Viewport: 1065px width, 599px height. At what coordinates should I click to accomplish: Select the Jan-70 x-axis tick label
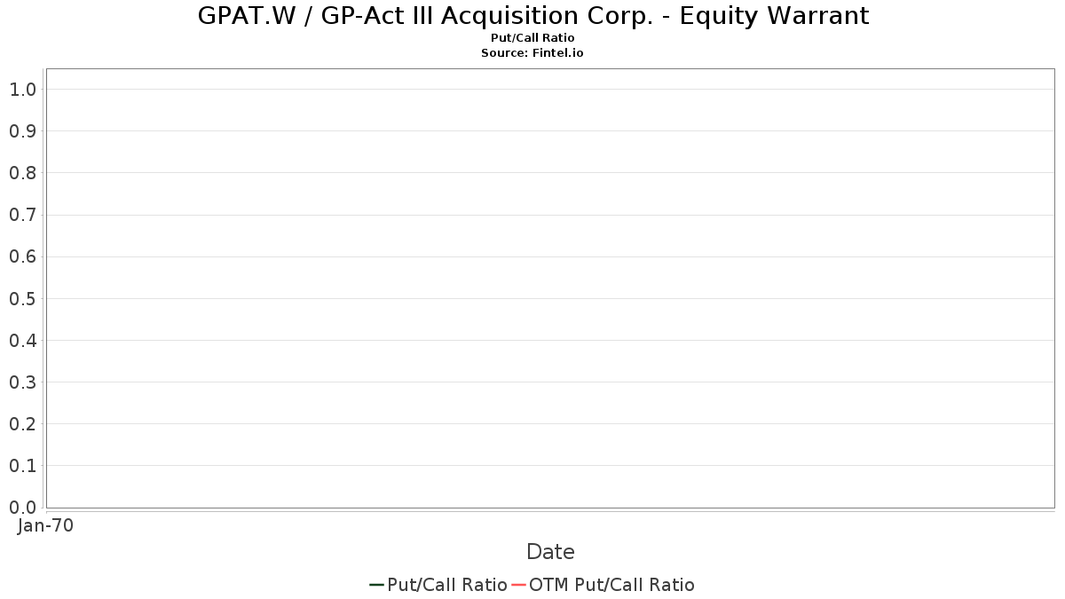[45, 525]
